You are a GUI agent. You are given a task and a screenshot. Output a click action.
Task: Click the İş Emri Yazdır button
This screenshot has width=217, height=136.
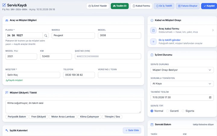(98, 6)
